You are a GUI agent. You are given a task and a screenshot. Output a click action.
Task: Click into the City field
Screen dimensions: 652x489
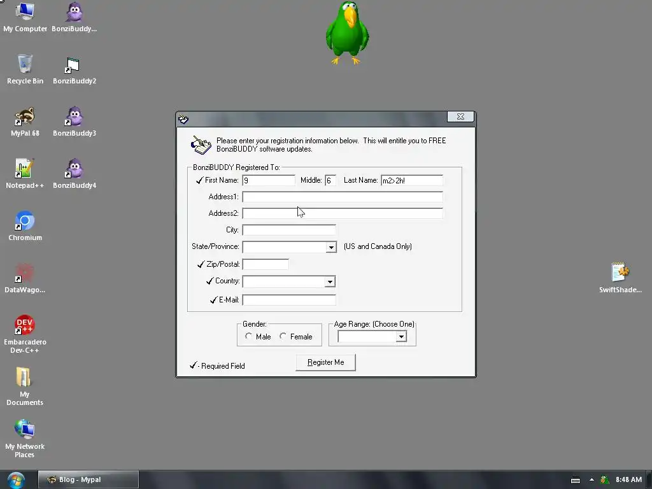point(289,230)
